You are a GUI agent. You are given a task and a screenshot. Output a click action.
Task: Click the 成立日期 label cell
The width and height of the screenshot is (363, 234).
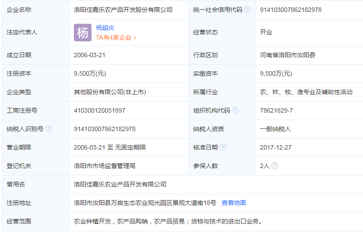click(36, 55)
